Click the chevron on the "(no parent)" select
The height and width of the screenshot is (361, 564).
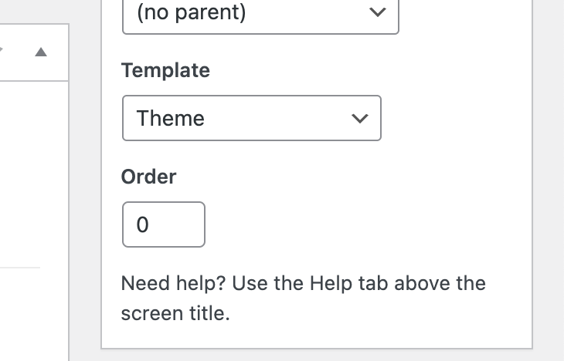point(377,13)
